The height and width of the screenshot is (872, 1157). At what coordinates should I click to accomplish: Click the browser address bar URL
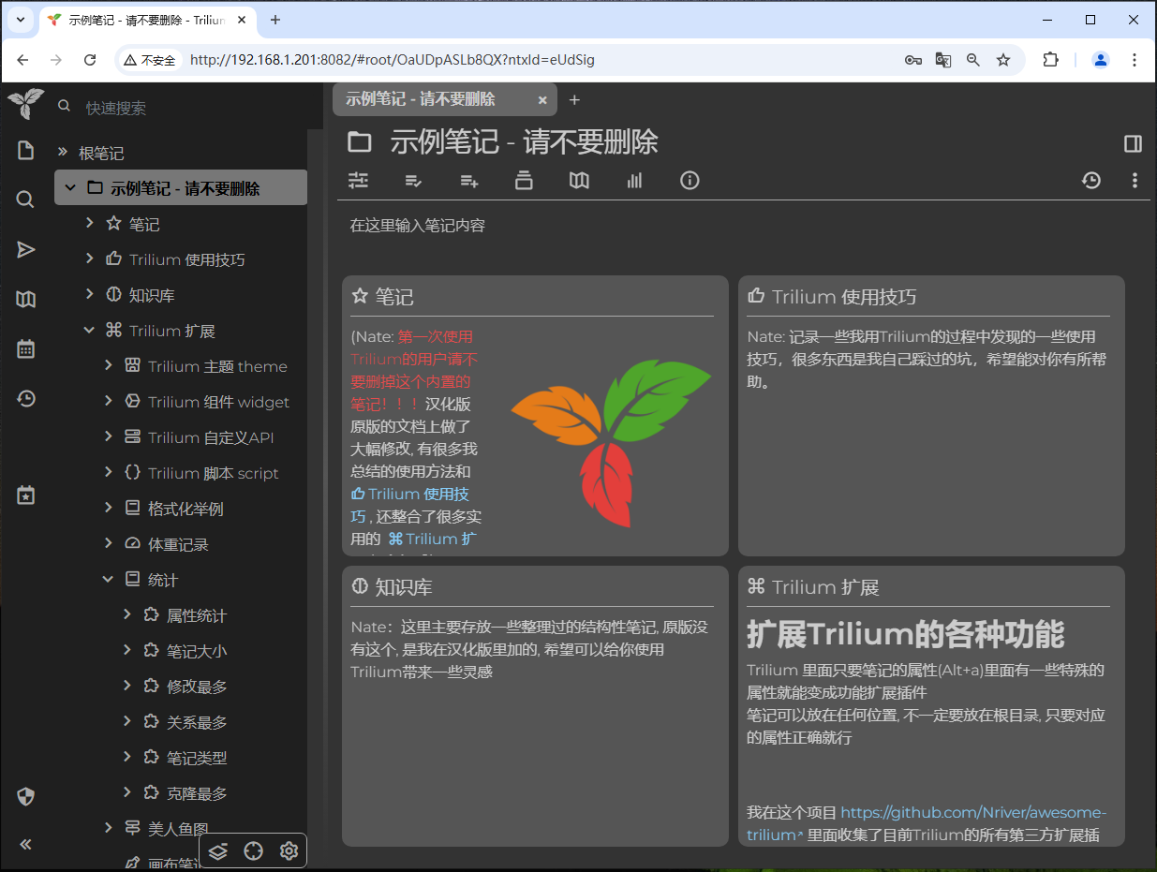click(392, 60)
